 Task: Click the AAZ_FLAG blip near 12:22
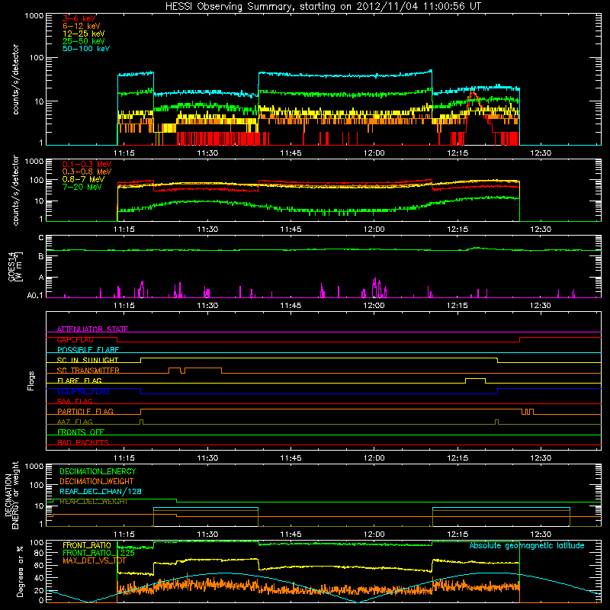[496, 422]
